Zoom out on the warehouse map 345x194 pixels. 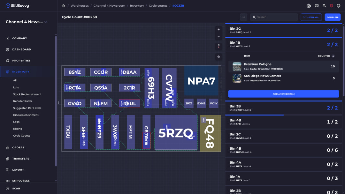pyautogui.click(x=218, y=37)
